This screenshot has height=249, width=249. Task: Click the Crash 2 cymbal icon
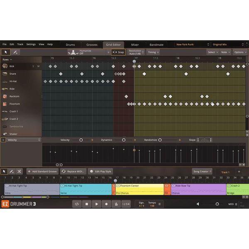pos(5,119)
